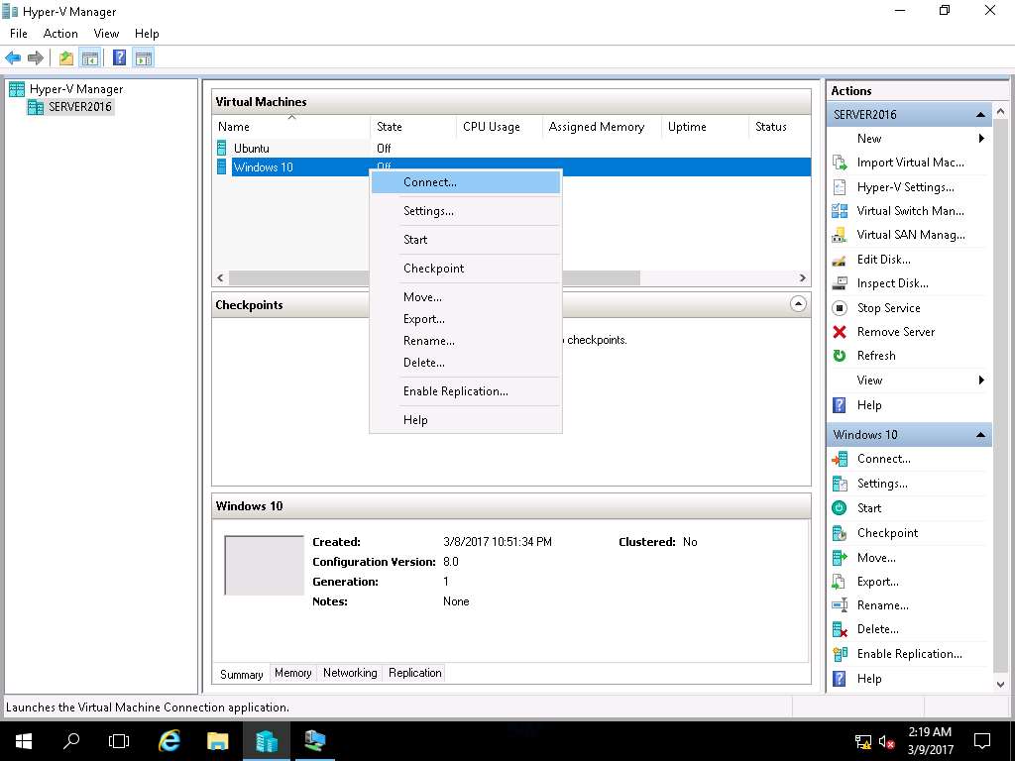Click right arrow of virtual machines horizontal scrollbar
1015x761 pixels.
(x=802, y=278)
